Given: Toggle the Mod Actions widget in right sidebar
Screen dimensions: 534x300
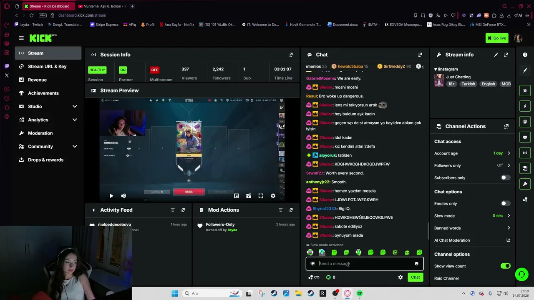Looking at the screenshot, I should click(525, 122).
